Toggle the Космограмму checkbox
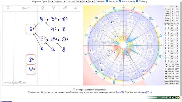 click(x=120, y=1)
